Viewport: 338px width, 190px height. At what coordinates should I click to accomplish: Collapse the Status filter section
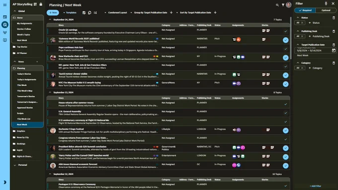(298, 18)
